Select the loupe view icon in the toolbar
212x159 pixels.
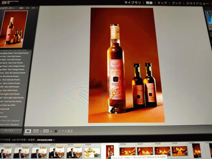pyautogui.click(x=28, y=131)
